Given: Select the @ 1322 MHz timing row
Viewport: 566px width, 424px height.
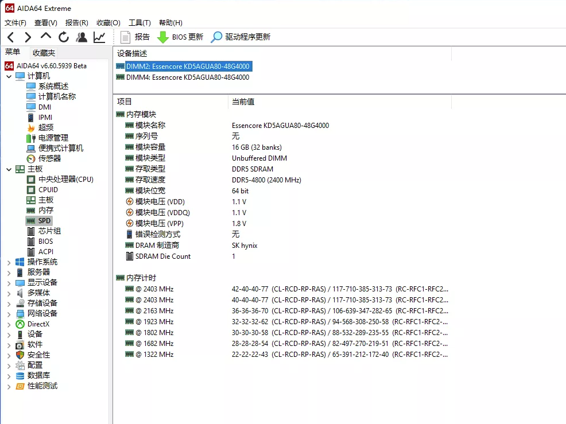Looking at the screenshot, I should coord(286,355).
